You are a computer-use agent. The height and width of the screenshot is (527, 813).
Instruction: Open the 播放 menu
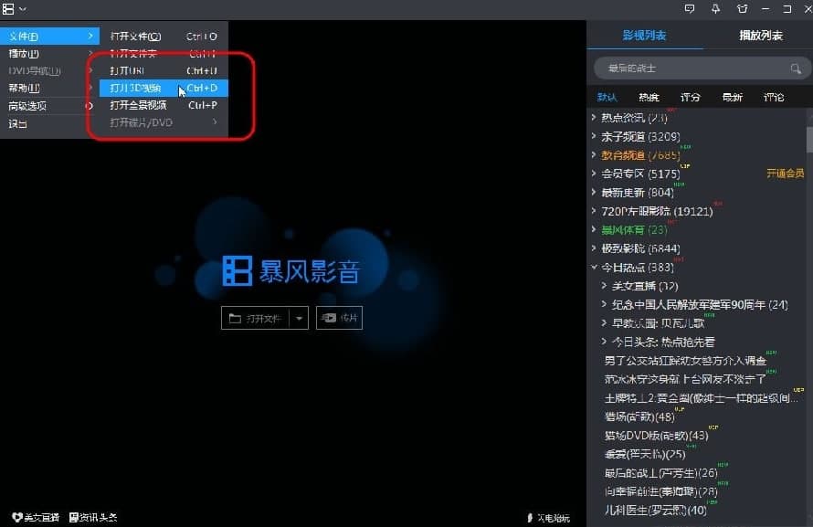point(49,53)
